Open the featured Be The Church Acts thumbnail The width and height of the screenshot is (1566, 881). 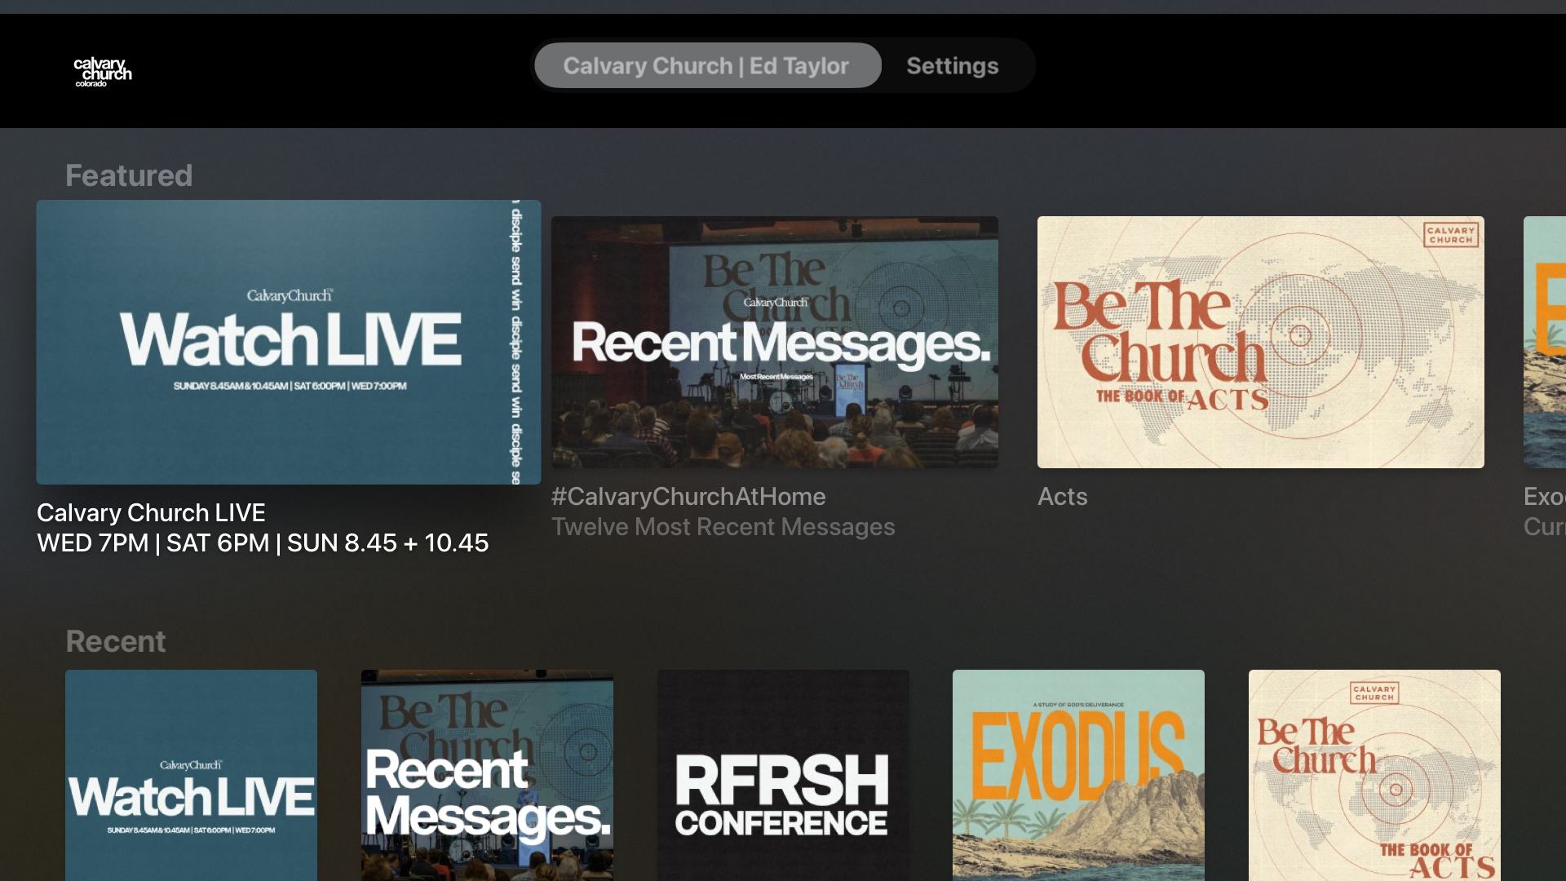(x=1261, y=342)
